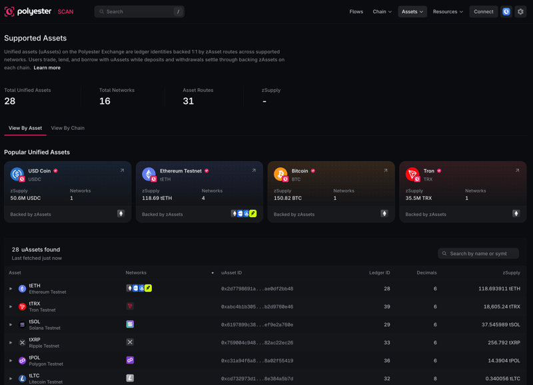Click the tXRP row asset icon
The height and width of the screenshot is (385, 533).
tap(22, 343)
